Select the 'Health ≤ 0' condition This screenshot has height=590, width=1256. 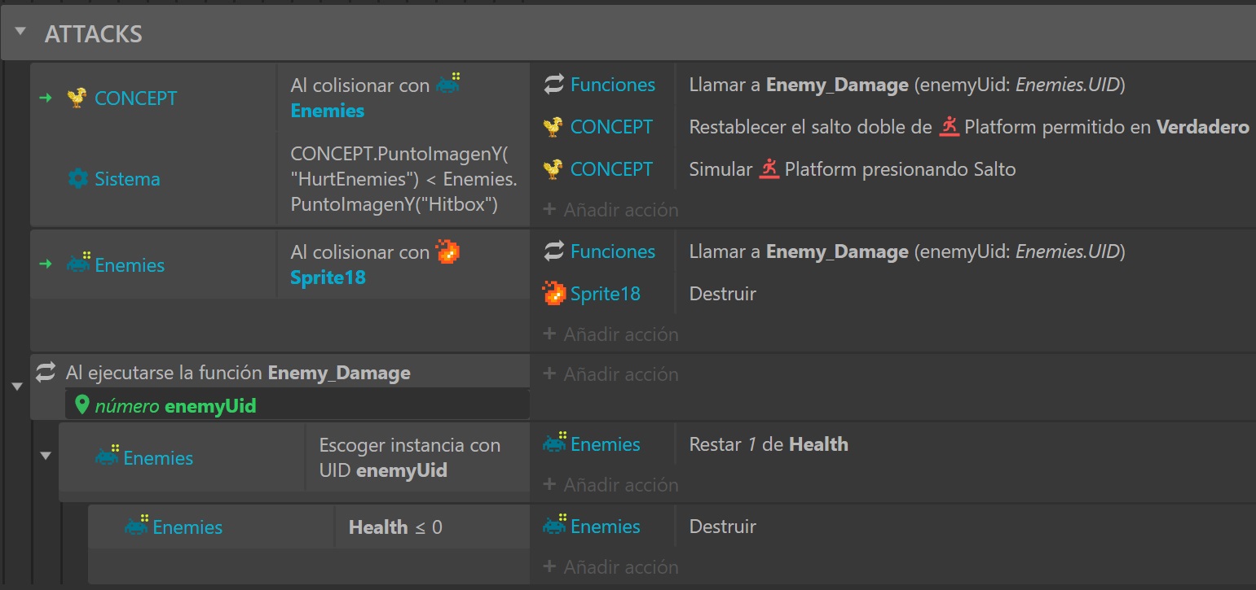395,527
